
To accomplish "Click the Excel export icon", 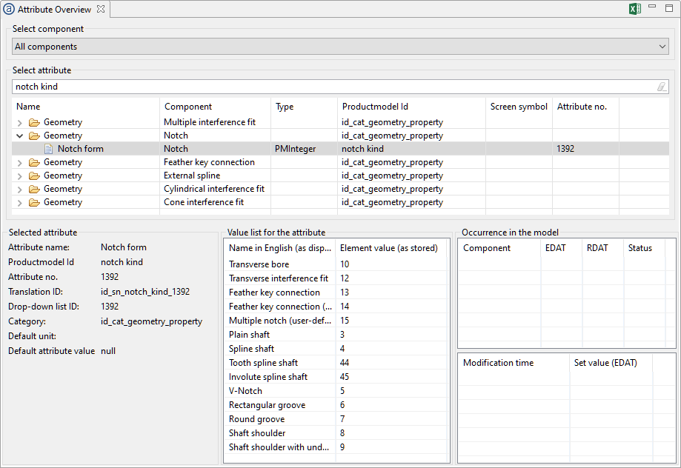I will (x=634, y=9).
